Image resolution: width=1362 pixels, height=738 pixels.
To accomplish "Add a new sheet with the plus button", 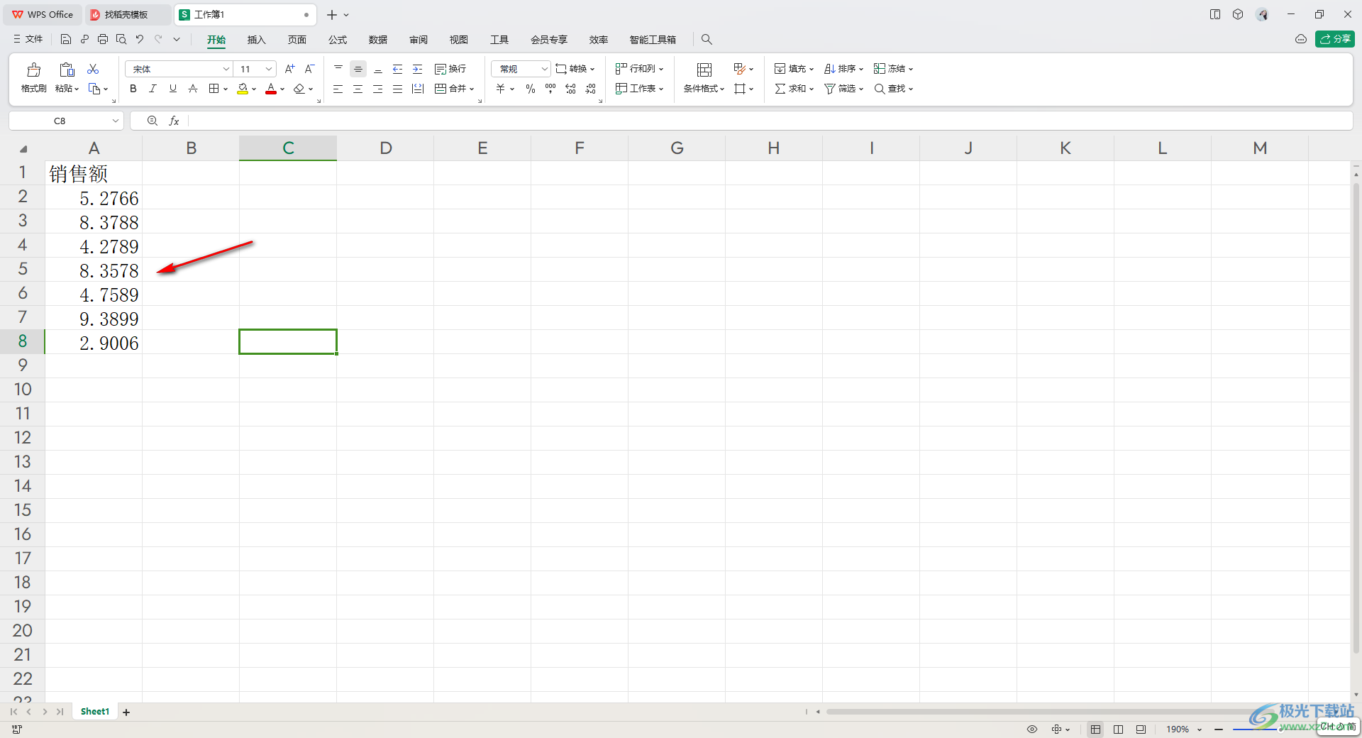I will [x=126, y=712].
